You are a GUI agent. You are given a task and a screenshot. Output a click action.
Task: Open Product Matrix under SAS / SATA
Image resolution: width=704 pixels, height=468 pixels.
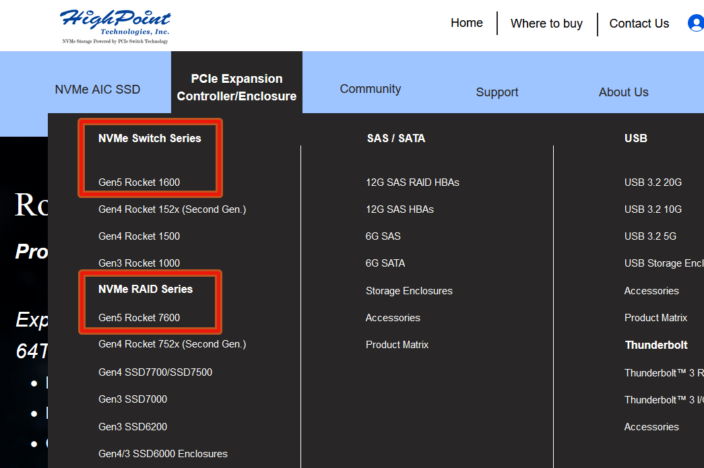point(397,345)
